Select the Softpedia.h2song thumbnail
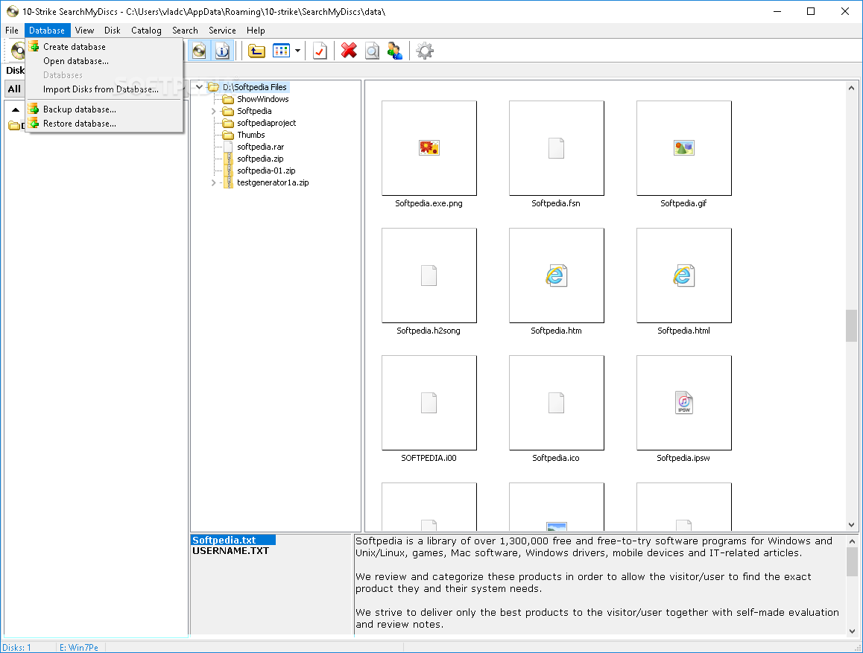 (x=429, y=275)
